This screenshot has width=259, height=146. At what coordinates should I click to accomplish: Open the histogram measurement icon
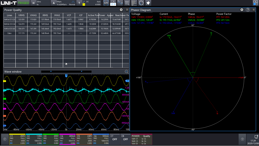click(x=134, y=3)
